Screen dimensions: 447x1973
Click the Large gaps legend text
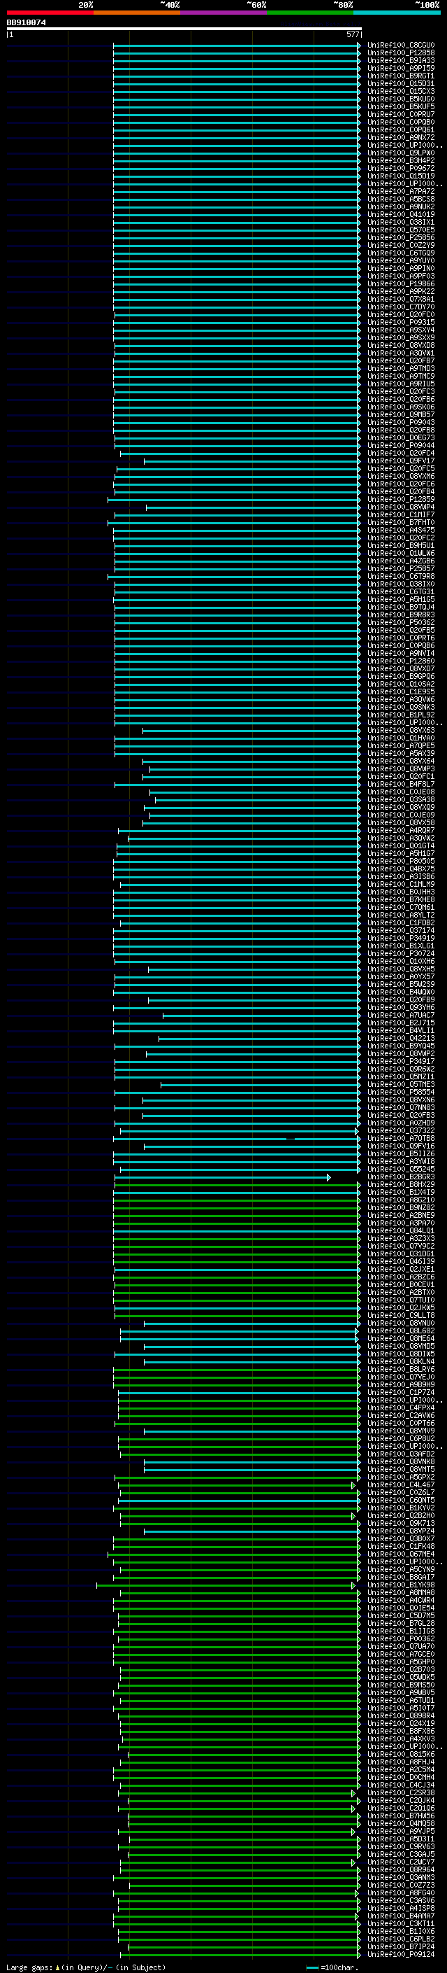(86, 1967)
